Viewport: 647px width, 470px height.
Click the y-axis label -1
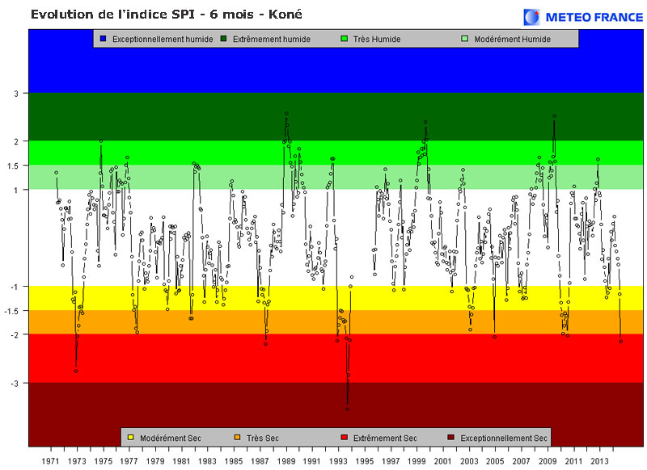click(x=15, y=287)
